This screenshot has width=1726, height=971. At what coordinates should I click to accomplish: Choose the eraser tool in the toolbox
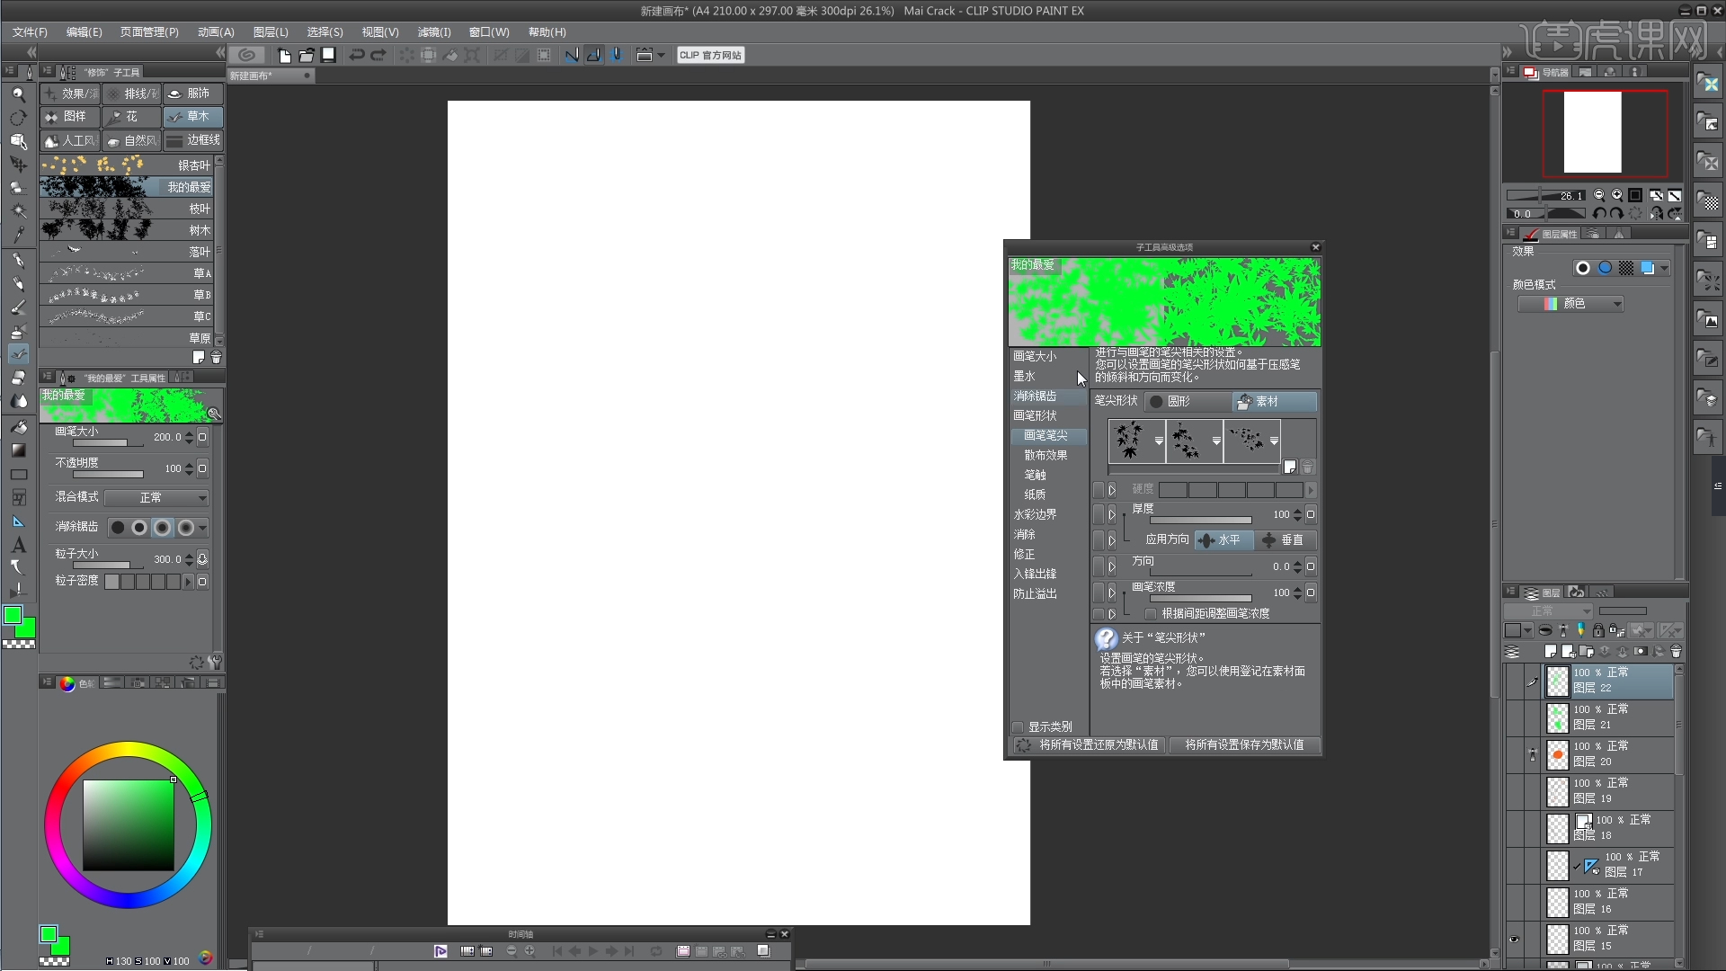(18, 378)
